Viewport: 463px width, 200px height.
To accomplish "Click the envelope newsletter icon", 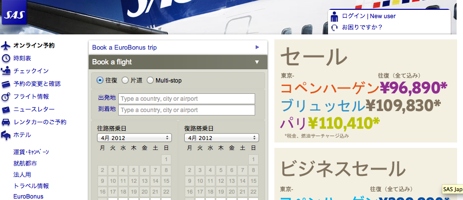I will [5, 110].
